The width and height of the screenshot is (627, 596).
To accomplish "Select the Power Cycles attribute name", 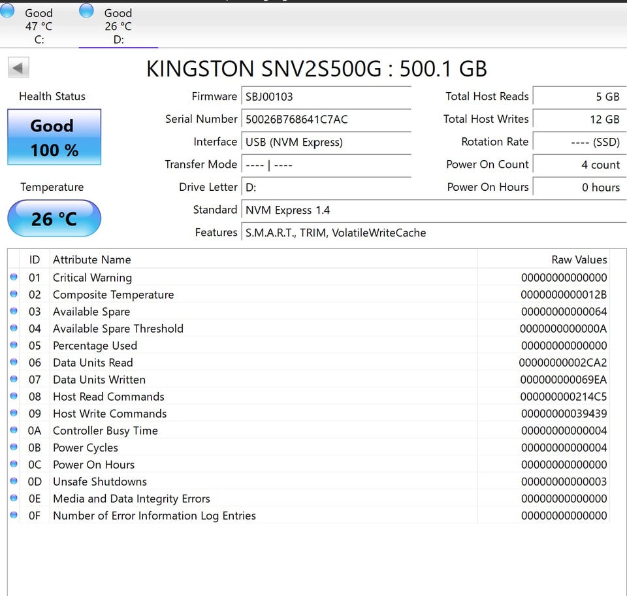I will [x=85, y=448].
